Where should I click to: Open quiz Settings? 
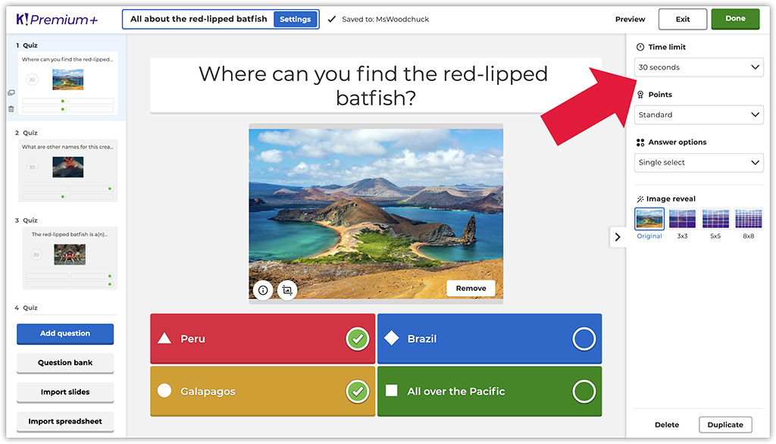tap(296, 18)
